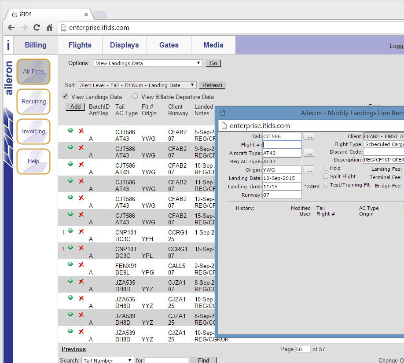Open the Options View Landings Data dropdown
This screenshot has width=404, height=363.
(148, 63)
